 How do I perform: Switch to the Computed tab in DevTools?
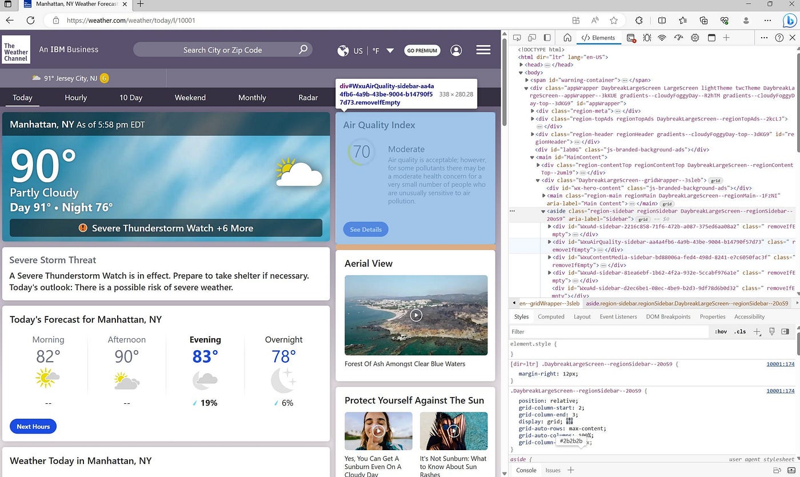click(x=551, y=316)
